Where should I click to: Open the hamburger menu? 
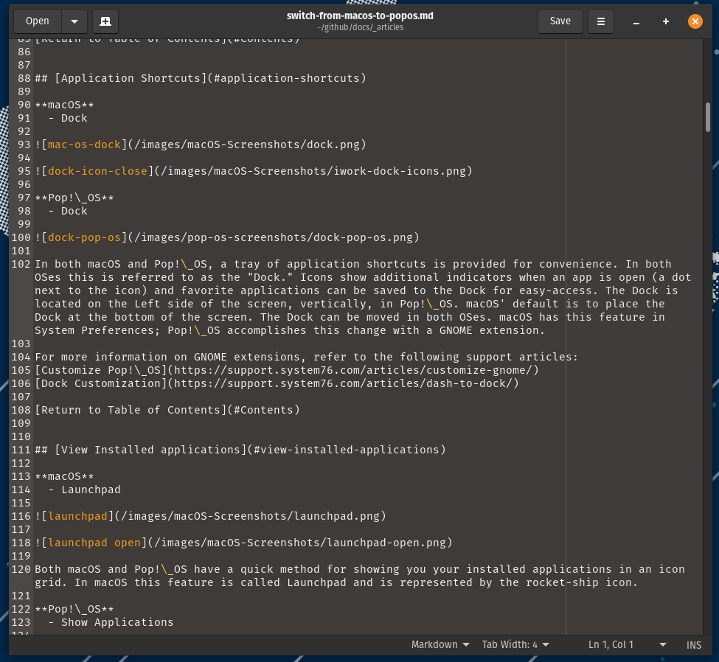tap(600, 21)
